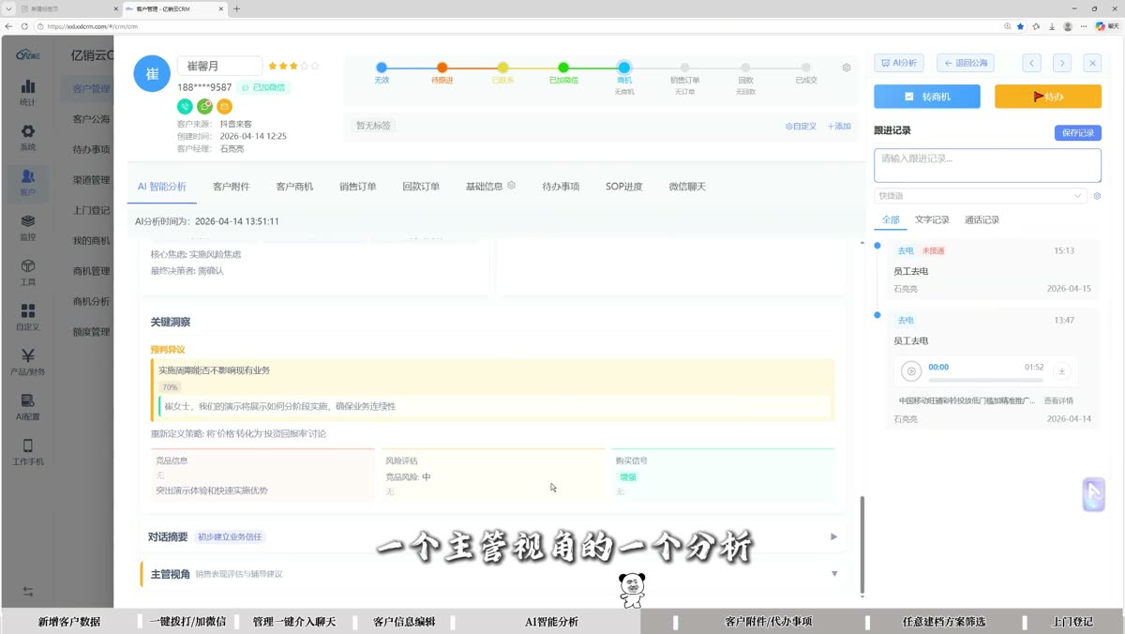Open the browser downloads icon
This screenshot has width=1125, height=634.
click(1052, 26)
